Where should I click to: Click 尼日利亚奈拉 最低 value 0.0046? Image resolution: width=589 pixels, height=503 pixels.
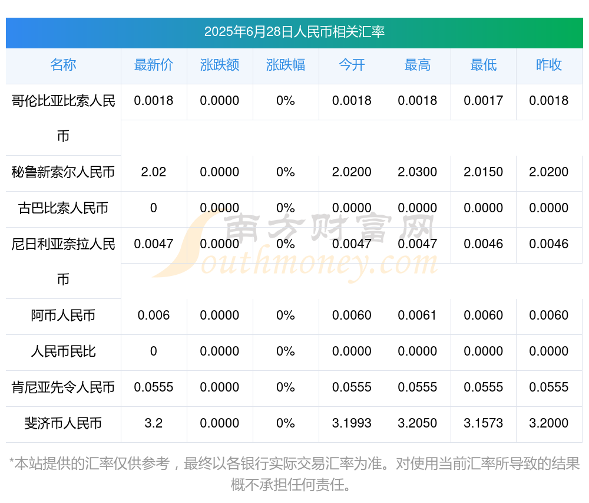point(483,244)
